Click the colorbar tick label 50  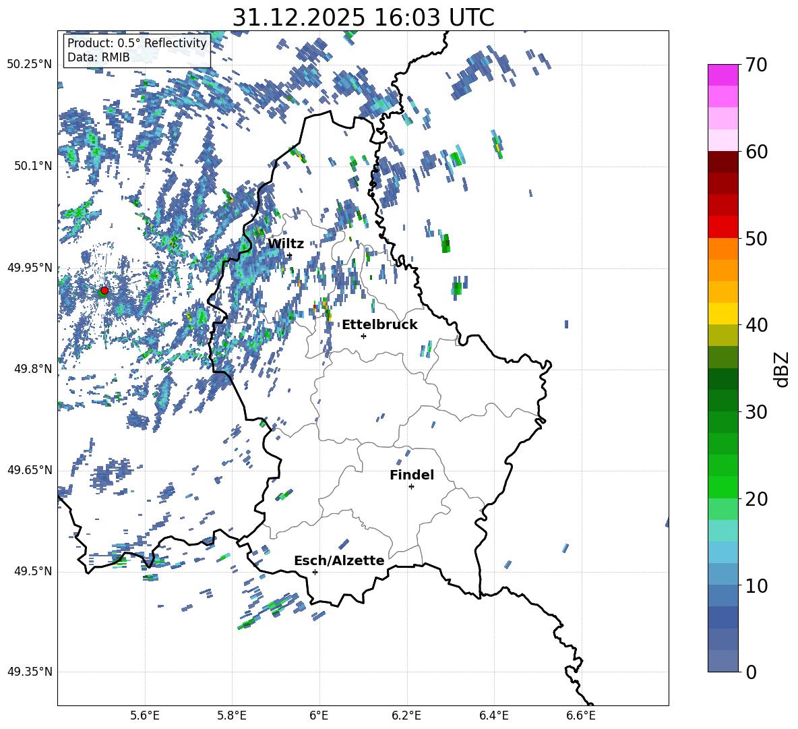757,239
